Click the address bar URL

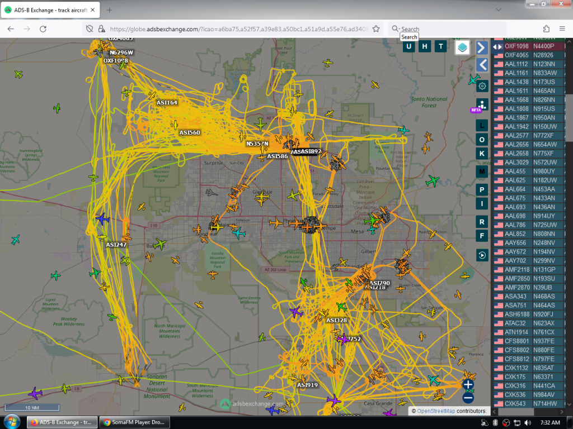pos(239,29)
